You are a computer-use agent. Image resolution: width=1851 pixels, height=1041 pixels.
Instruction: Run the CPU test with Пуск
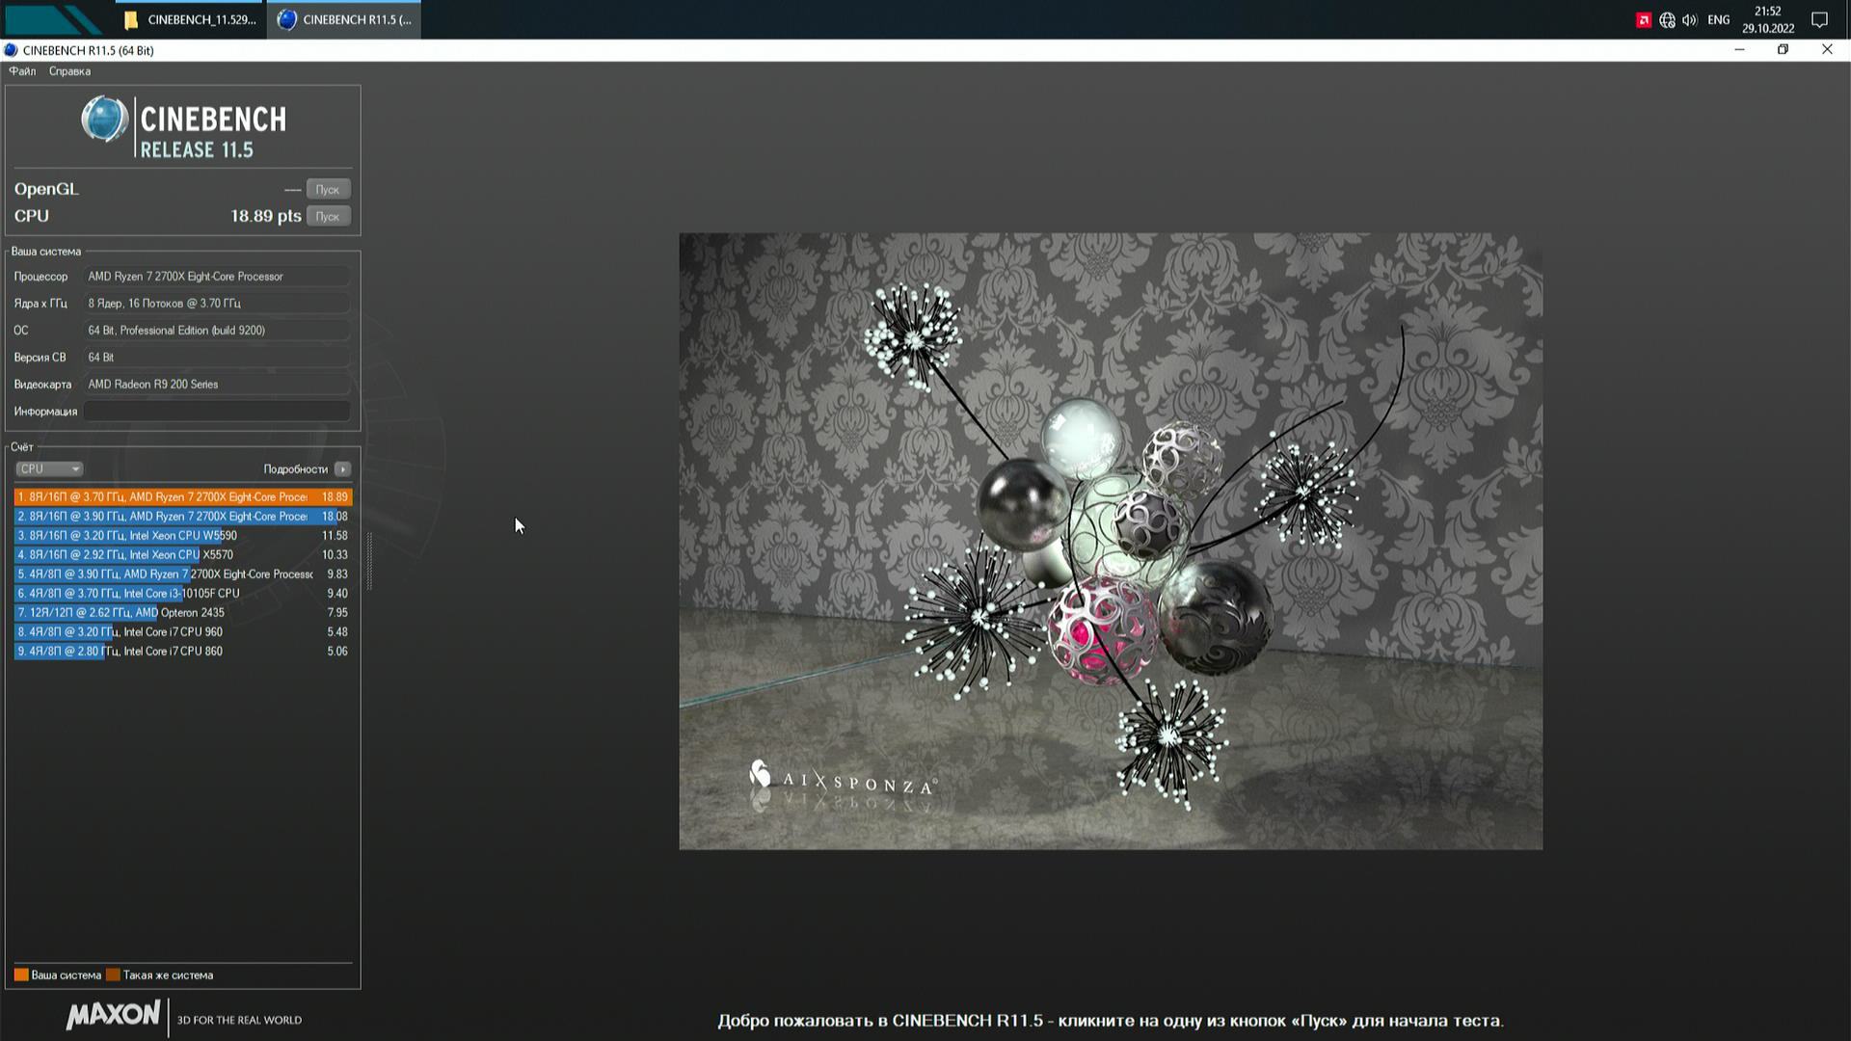click(328, 216)
